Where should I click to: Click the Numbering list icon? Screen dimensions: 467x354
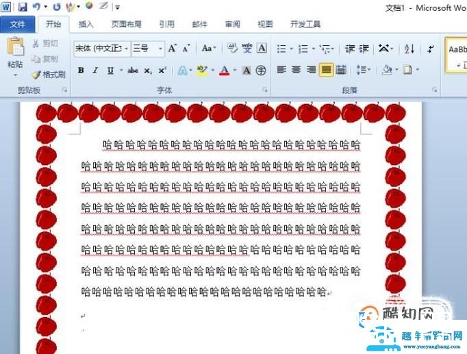[303, 49]
